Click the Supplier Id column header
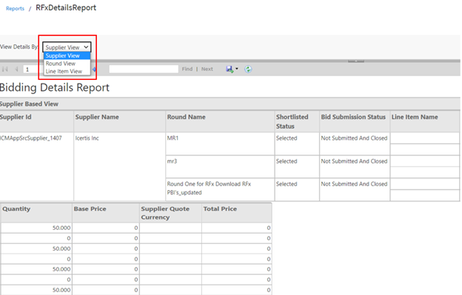Image resolution: width=462 pixels, height=295 pixels. [36, 121]
